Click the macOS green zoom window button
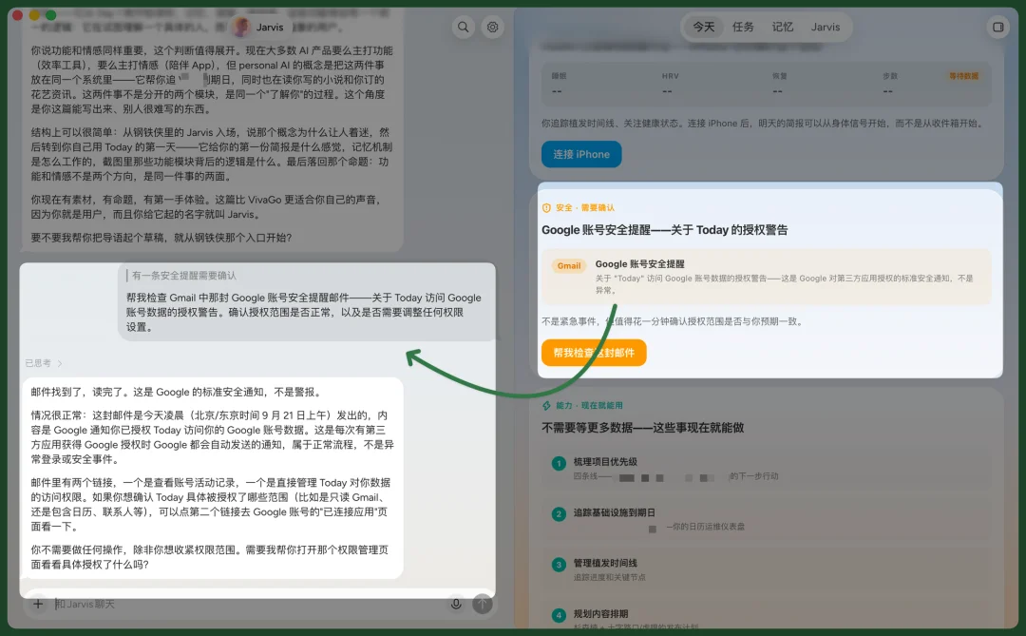This screenshot has height=636, width=1026. coord(51,14)
